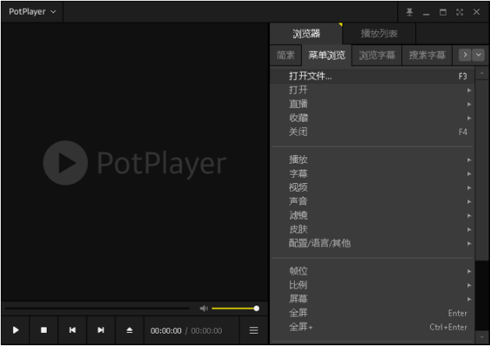The image size is (490, 346).
Task: Open the 搜索字幕 sub-tab
Action: click(x=427, y=55)
